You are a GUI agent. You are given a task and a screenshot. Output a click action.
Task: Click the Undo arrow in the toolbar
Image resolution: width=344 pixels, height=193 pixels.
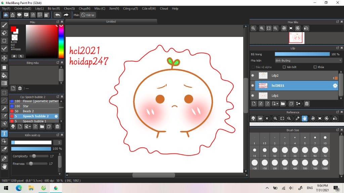(x=57, y=15)
